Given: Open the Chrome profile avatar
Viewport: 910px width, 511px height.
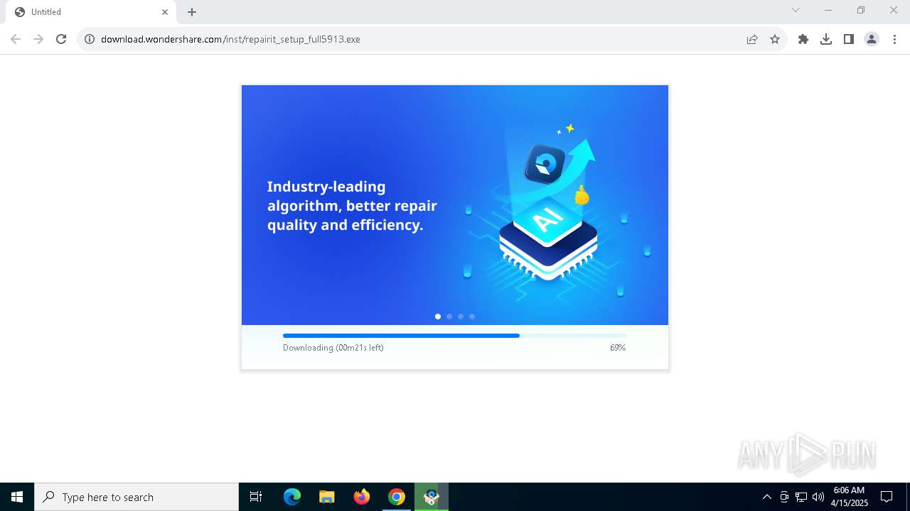Looking at the screenshot, I should coord(872,39).
